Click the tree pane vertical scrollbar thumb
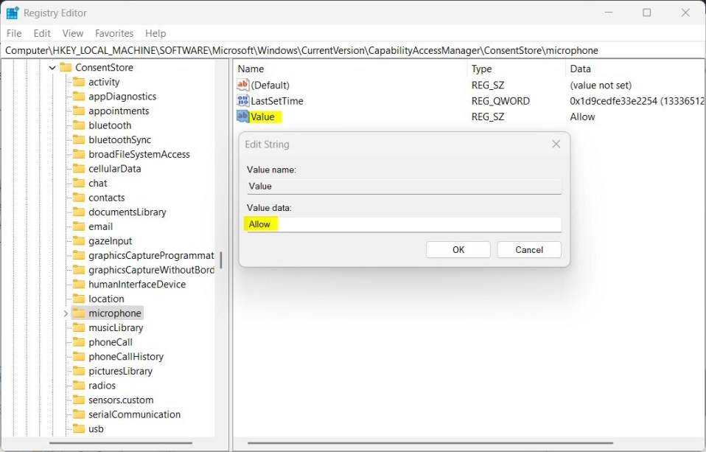The image size is (706, 452). point(220,260)
